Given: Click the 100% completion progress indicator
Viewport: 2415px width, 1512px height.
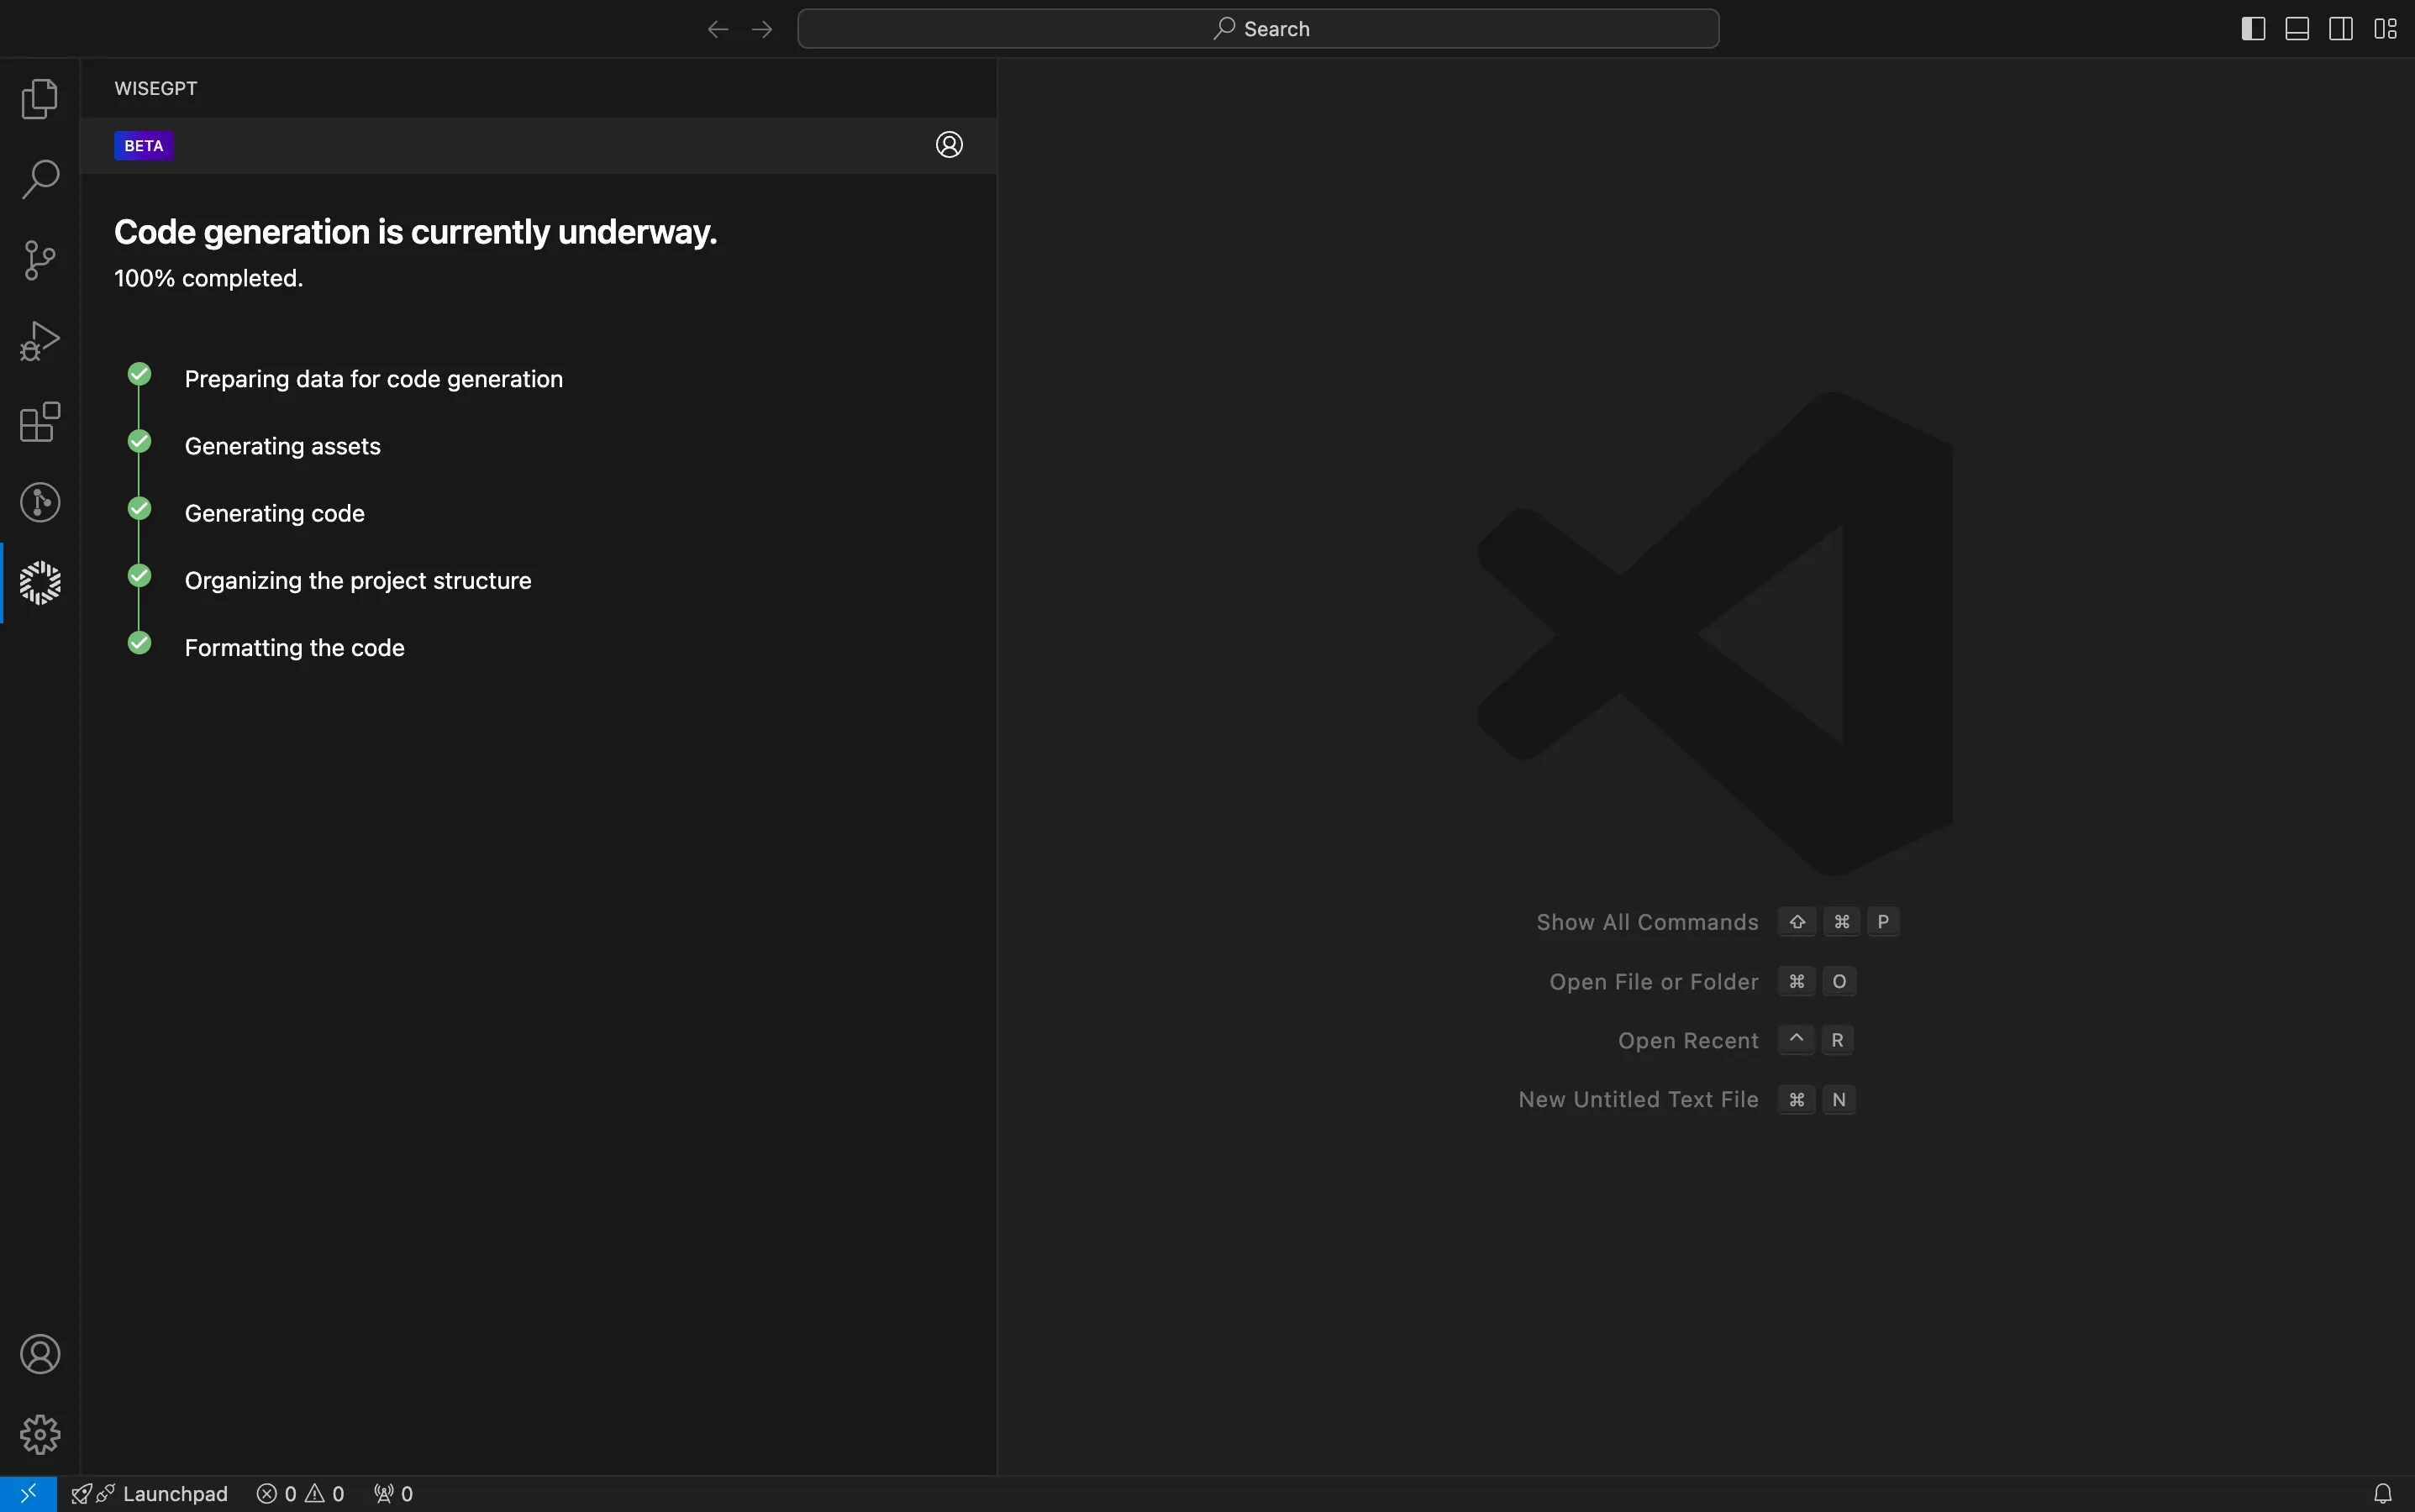Looking at the screenshot, I should [x=208, y=277].
